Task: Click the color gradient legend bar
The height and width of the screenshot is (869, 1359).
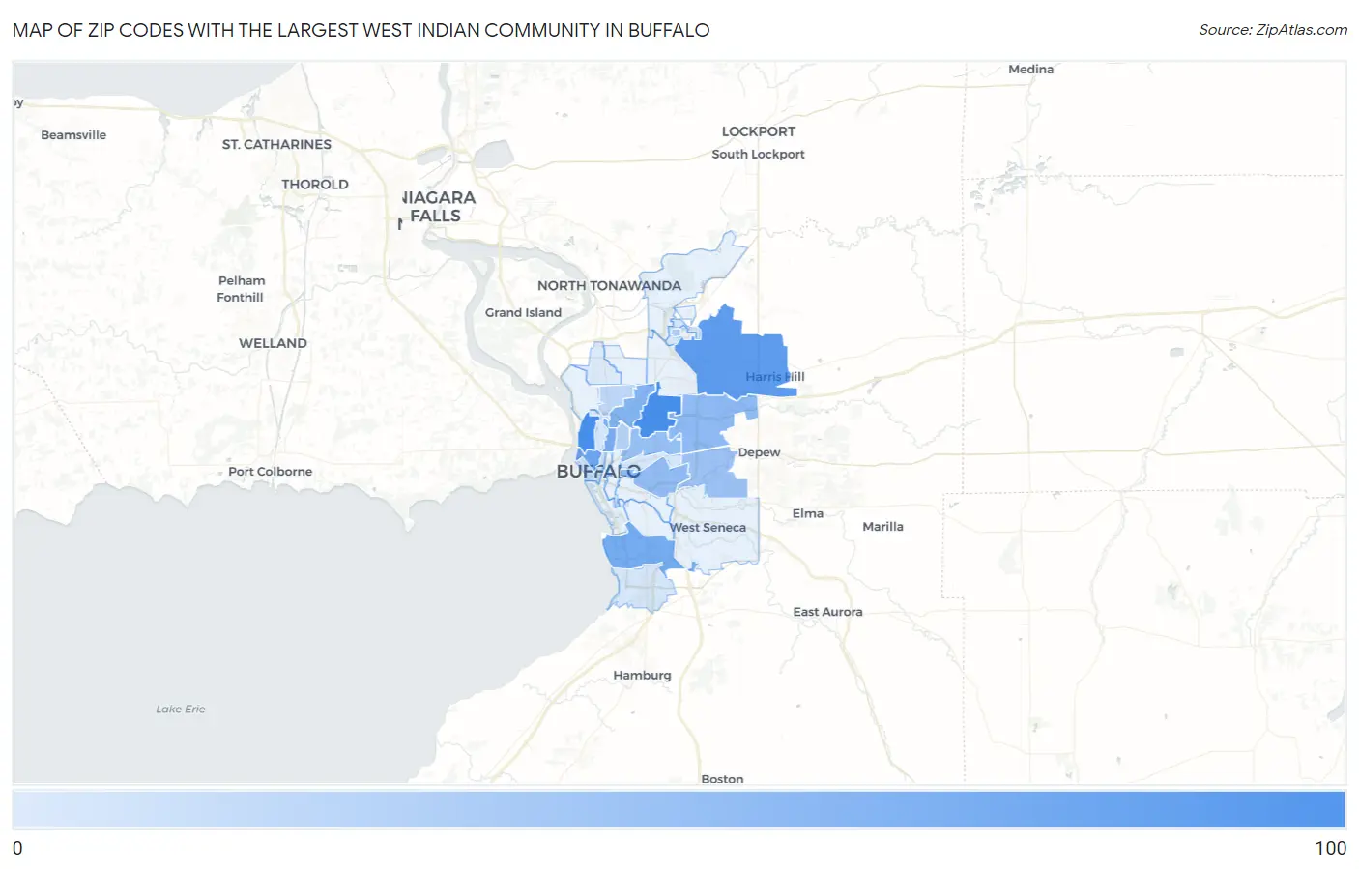Action: (x=679, y=809)
